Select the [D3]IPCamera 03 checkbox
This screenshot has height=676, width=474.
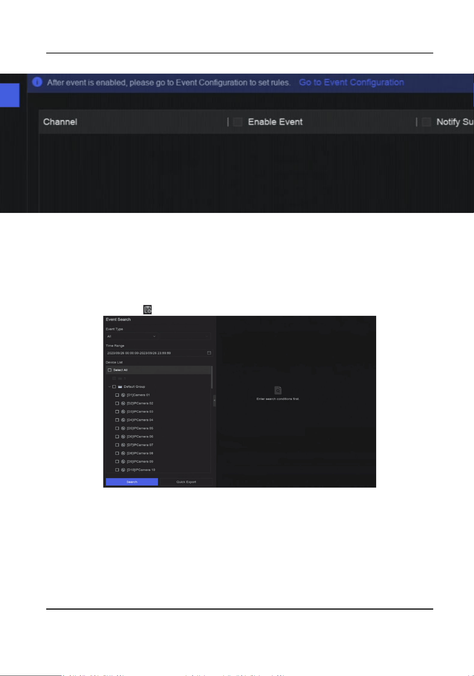point(117,411)
